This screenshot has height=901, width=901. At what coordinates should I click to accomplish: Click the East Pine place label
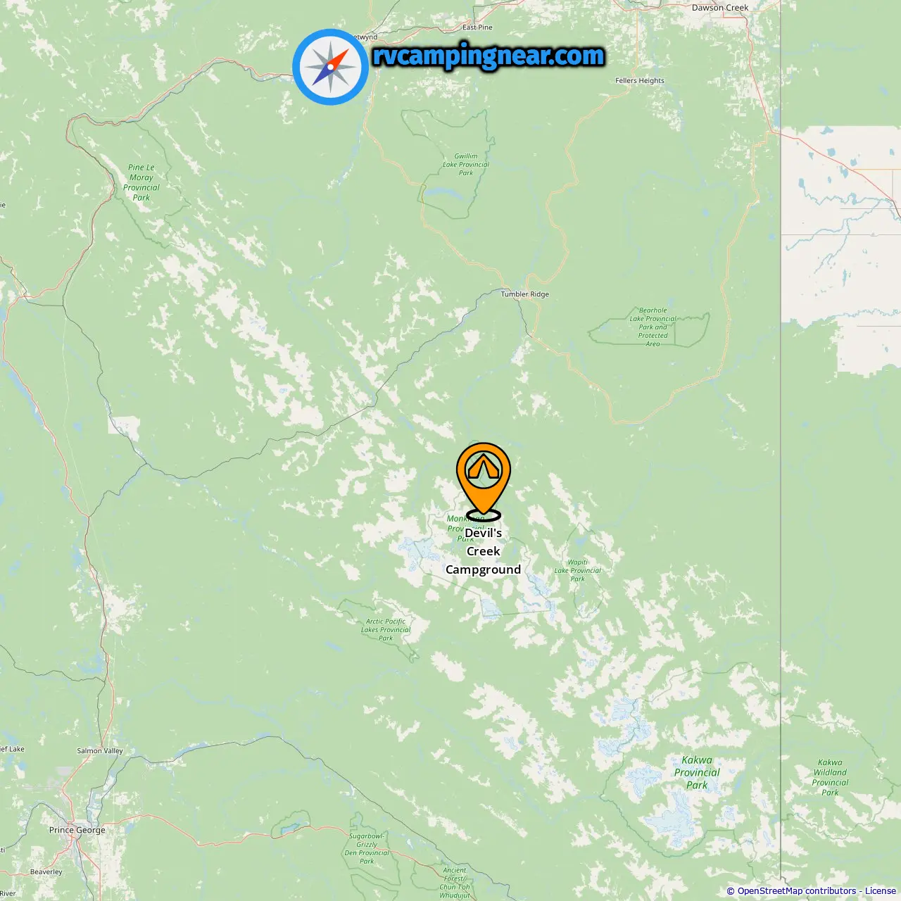(x=478, y=27)
